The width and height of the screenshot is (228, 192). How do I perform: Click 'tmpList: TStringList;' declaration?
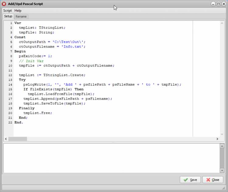(x=42, y=28)
